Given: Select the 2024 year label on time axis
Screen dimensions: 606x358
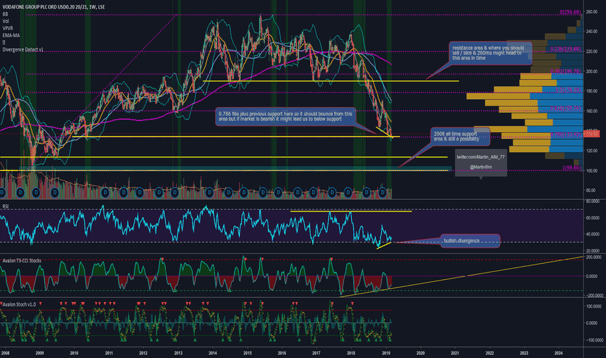Looking at the screenshot, I should (558, 353).
